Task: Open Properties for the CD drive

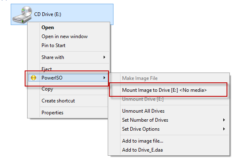Action: point(52,113)
